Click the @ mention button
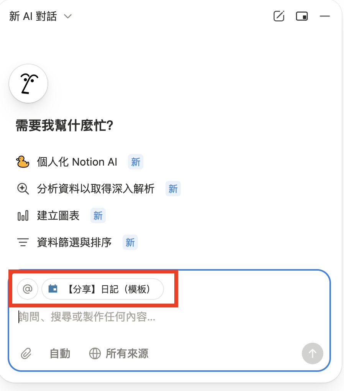The width and height of the screenshot is (344, 391). [28, 289]
